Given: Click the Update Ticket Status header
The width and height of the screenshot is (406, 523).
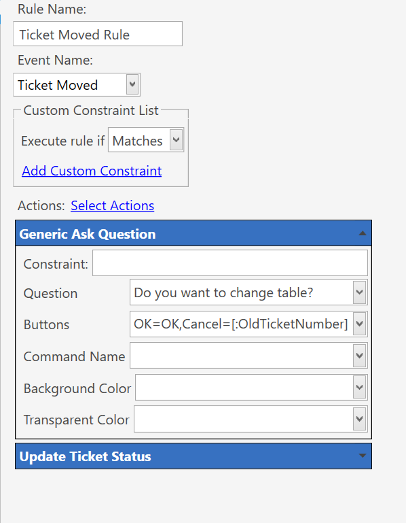Looking at the screenshot, I should coord(193,456).
